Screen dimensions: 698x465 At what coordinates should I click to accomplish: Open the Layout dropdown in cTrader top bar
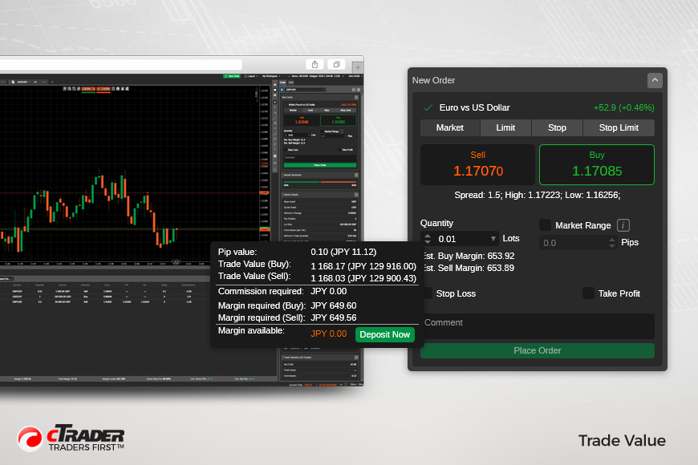click(251, 76)
